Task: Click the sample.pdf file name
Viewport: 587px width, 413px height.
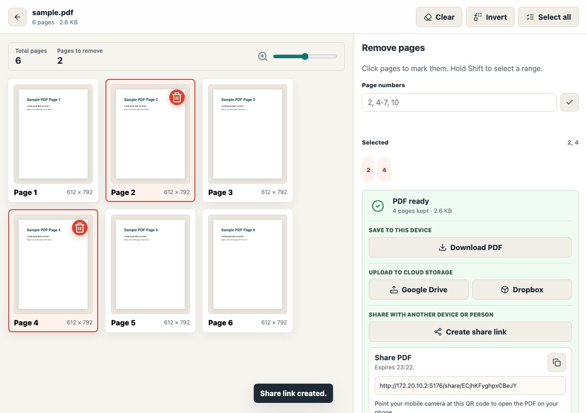Action: [53, 12]
